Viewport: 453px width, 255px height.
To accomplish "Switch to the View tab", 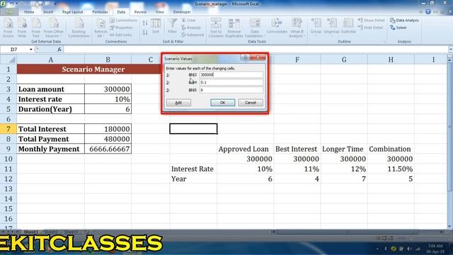I will (x=159, y=12).
